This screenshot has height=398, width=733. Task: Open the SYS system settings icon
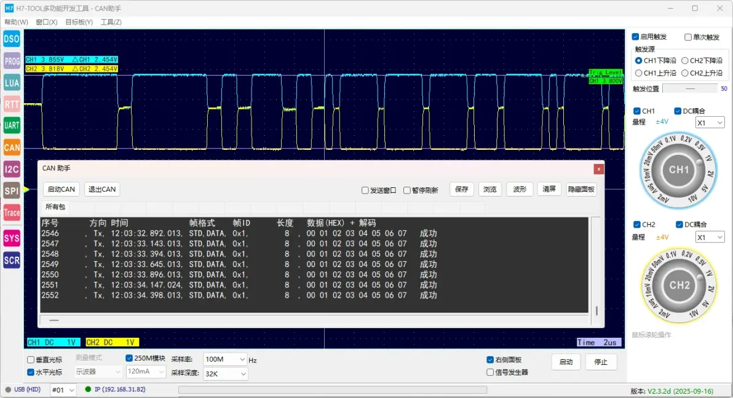click(x=12, y=238)
